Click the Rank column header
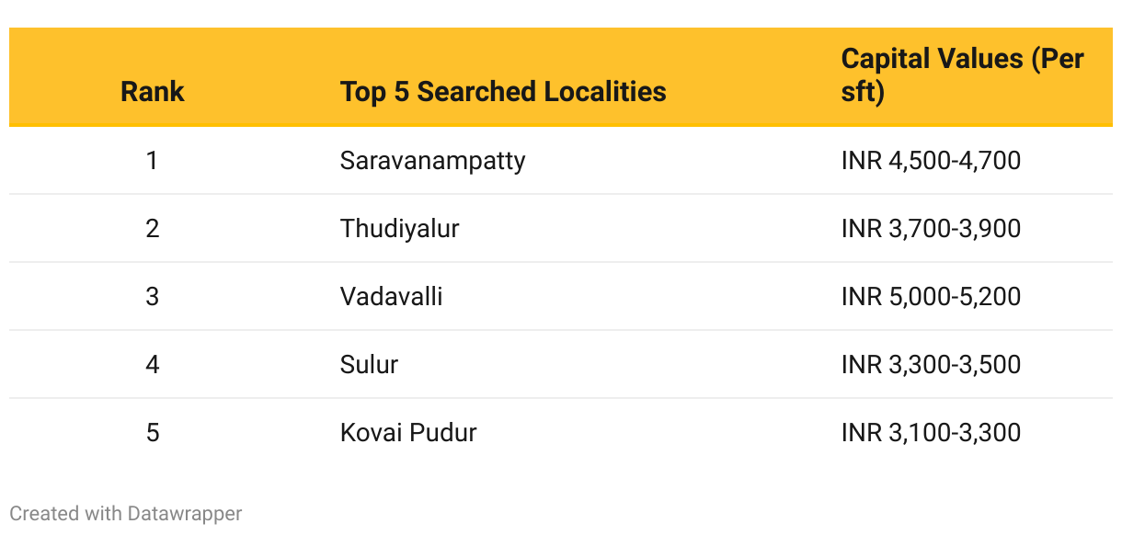 tap(153, 92)
